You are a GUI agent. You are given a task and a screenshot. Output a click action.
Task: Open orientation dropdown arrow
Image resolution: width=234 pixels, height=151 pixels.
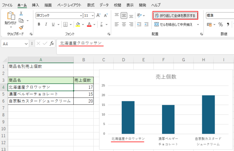coord(144,15)
